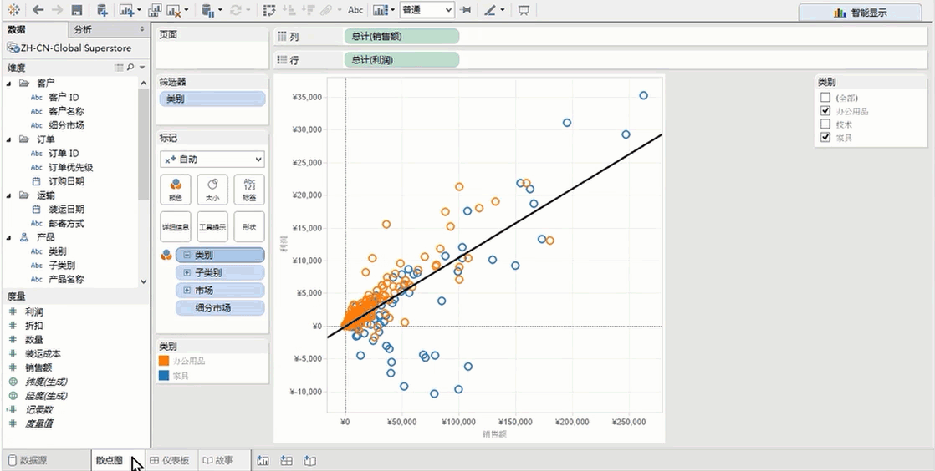The image size is (935, 471).
Task: Switch to the 分析 tab
Action: [83, 29]
